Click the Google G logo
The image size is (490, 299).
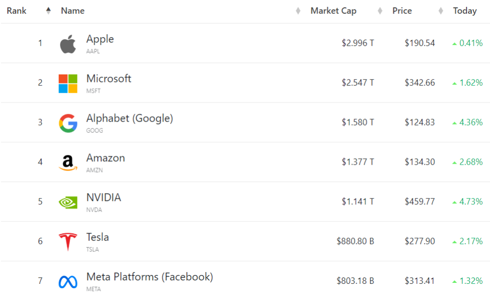[x=68, y=123]
